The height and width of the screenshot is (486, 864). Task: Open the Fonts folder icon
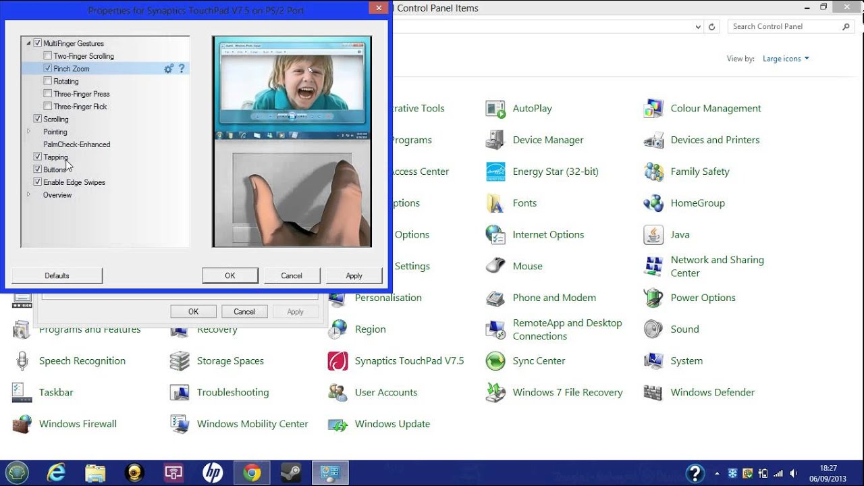(x=495, y=203)
